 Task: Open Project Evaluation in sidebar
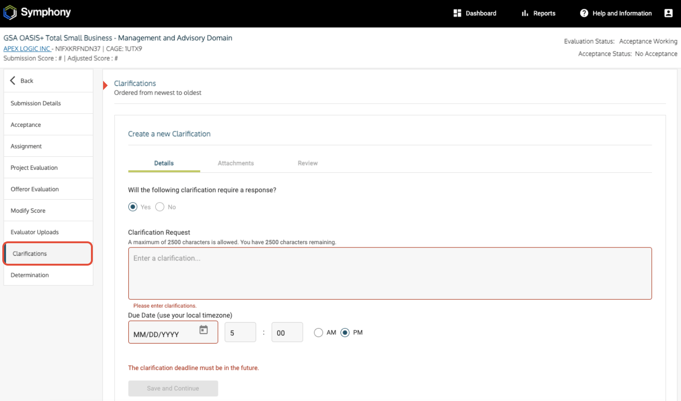pos(49,168)
